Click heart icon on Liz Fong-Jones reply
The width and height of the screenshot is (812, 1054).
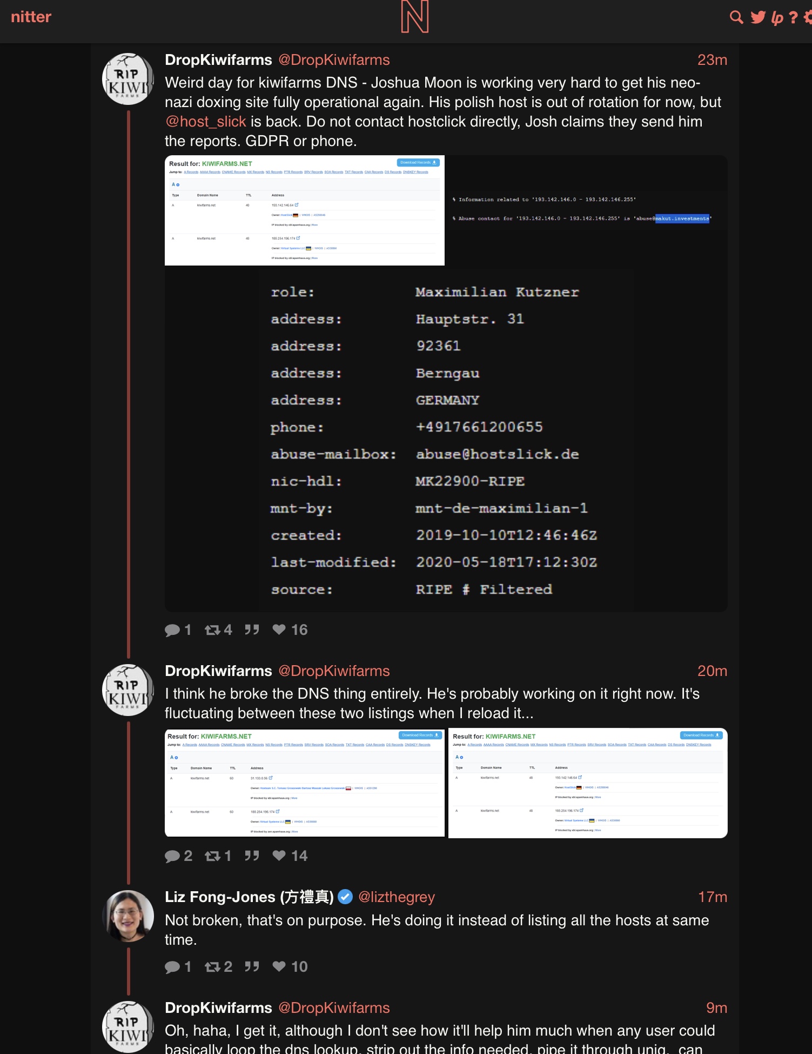point(279,966)
